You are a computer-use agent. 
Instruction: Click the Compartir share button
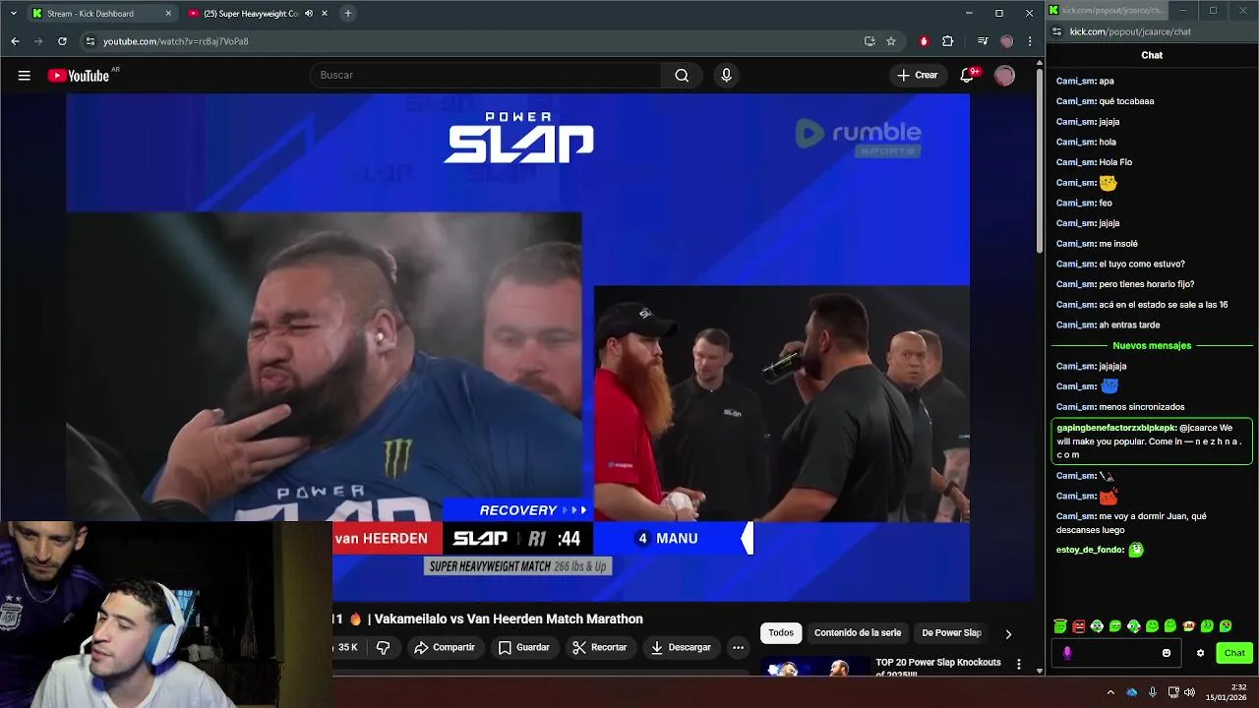[445, 647]
